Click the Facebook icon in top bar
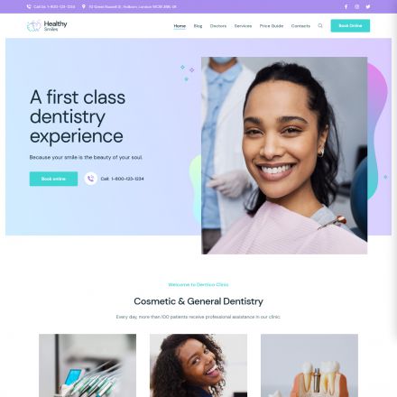The height and width of the screenshot is (397, 397). pyautogui.click(x=346, y=6)
